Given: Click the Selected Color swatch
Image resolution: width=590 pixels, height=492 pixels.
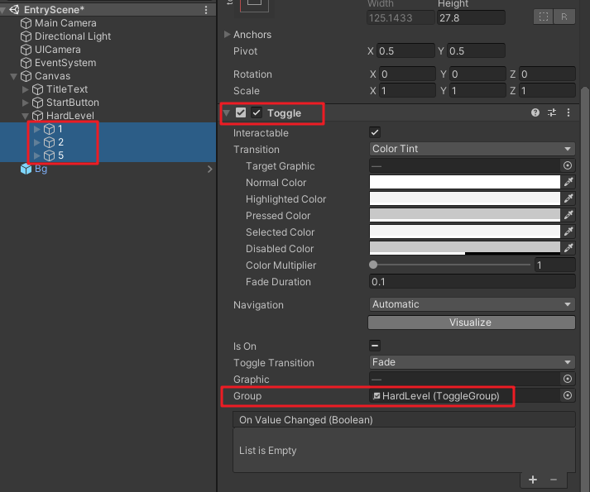Looking at the screenshot, I should pos(465,232).
